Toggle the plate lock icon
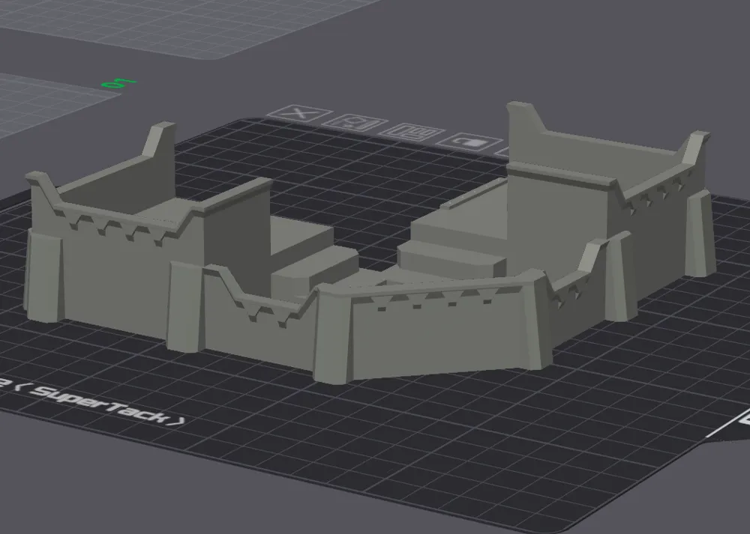 point(469,142)
